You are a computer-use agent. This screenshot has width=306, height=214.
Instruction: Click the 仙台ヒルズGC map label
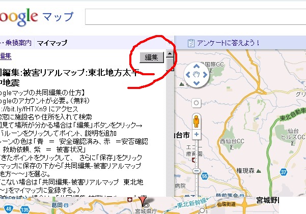293,134
